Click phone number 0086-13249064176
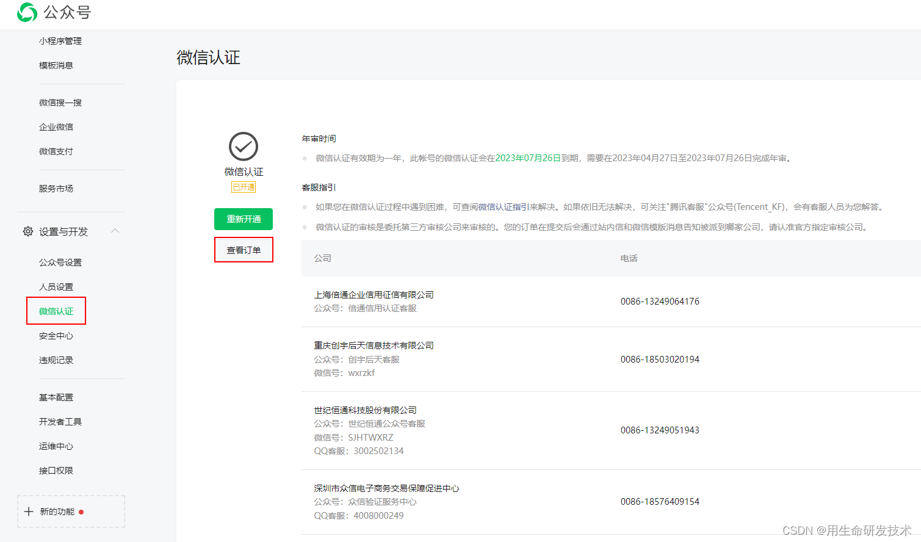Screen dimensions: 921x542 [x=660, y=302]
